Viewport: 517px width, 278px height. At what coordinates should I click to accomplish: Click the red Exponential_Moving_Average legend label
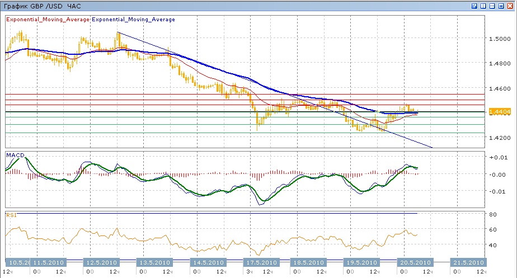point(48,19)
